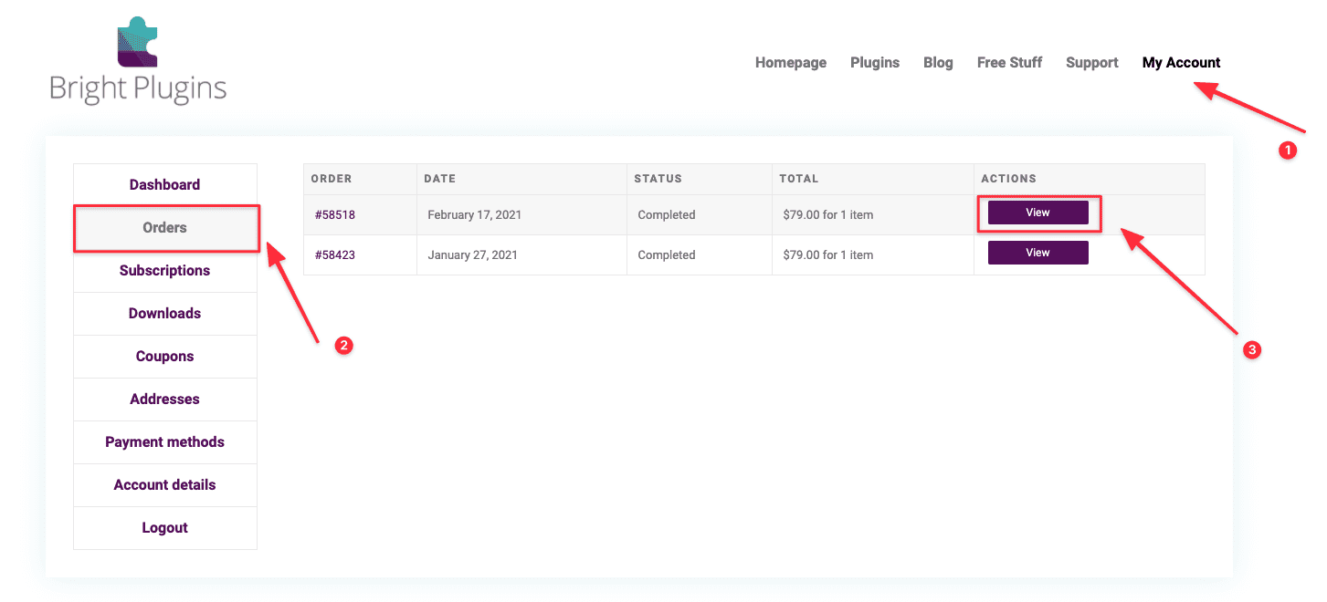
Task: Edit your Account details
Action: tap(164, 484)
